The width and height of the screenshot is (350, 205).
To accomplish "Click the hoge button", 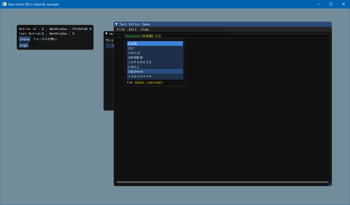I will [x=24, y=45].
